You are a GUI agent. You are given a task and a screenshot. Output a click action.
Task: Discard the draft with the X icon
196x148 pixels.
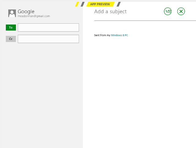(x=181, y=12)
